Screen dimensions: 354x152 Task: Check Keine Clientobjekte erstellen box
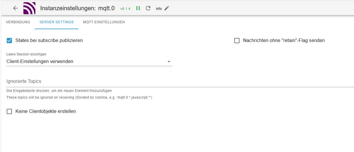9,111
